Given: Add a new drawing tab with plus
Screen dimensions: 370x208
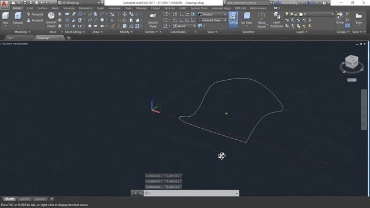Looking at the screenshot, I should 68,38.
